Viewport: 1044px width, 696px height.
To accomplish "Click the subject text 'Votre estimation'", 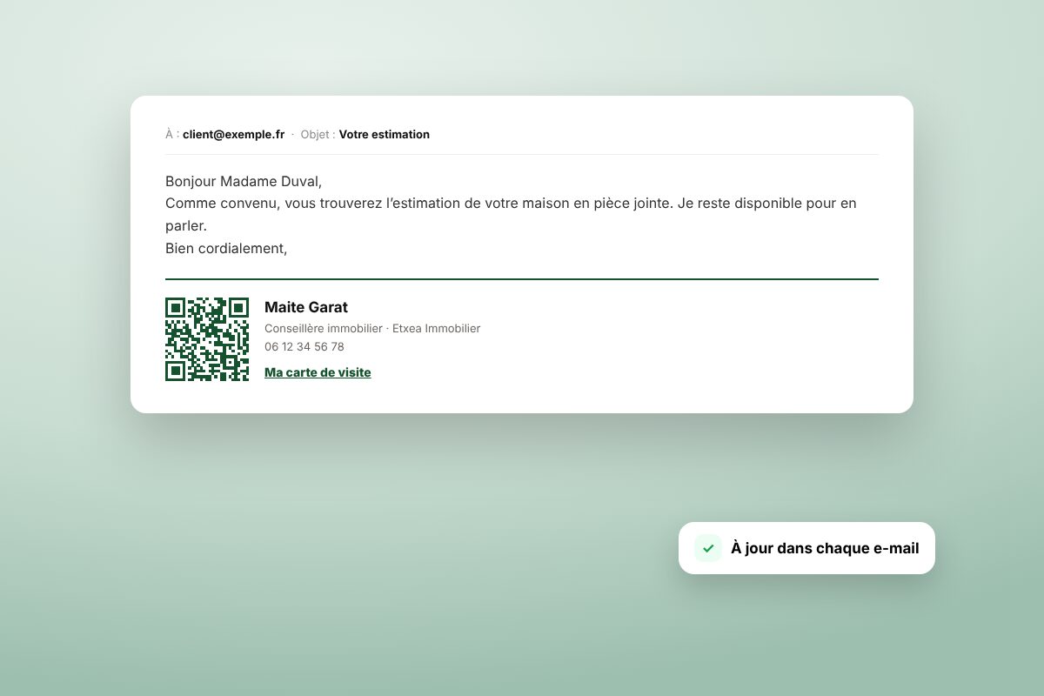I will 384,134.
